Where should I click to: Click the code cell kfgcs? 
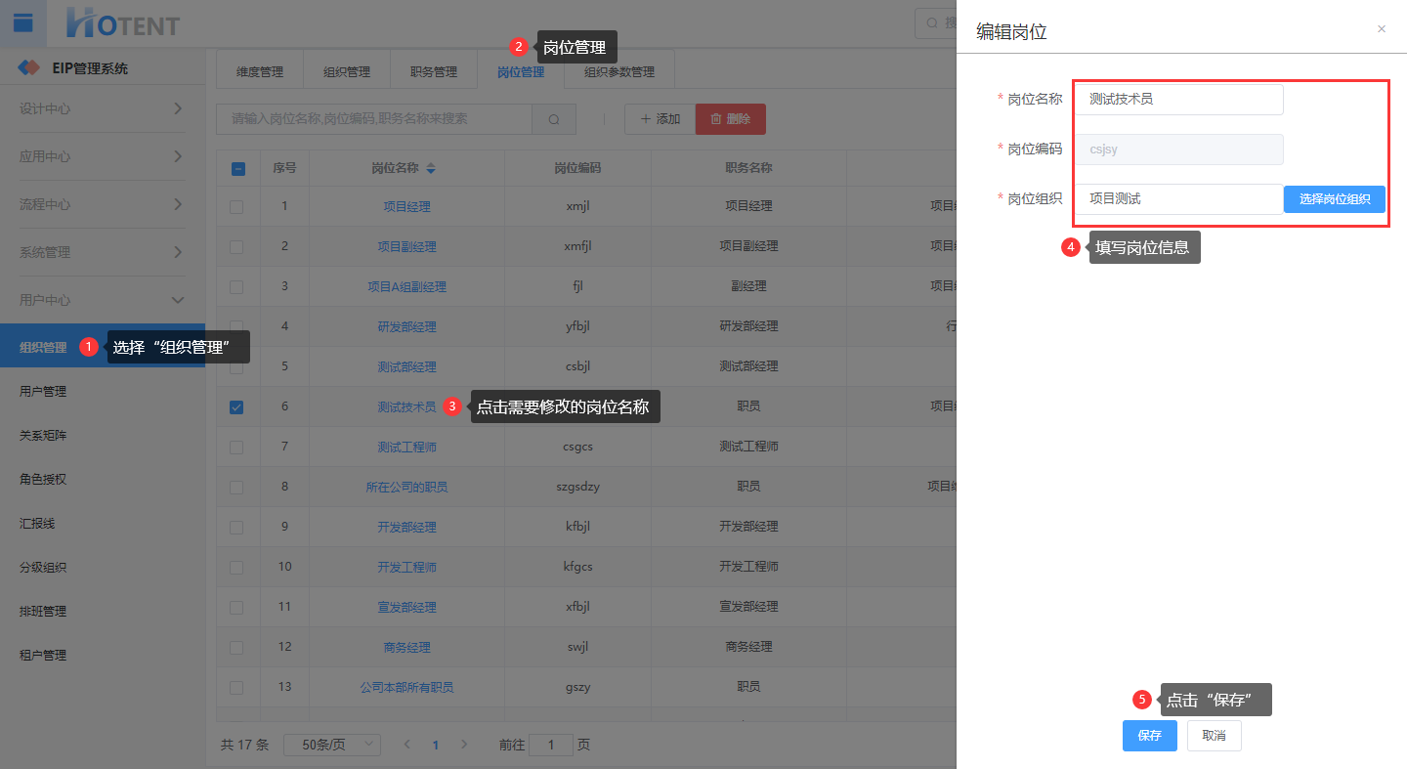point(578,568)
